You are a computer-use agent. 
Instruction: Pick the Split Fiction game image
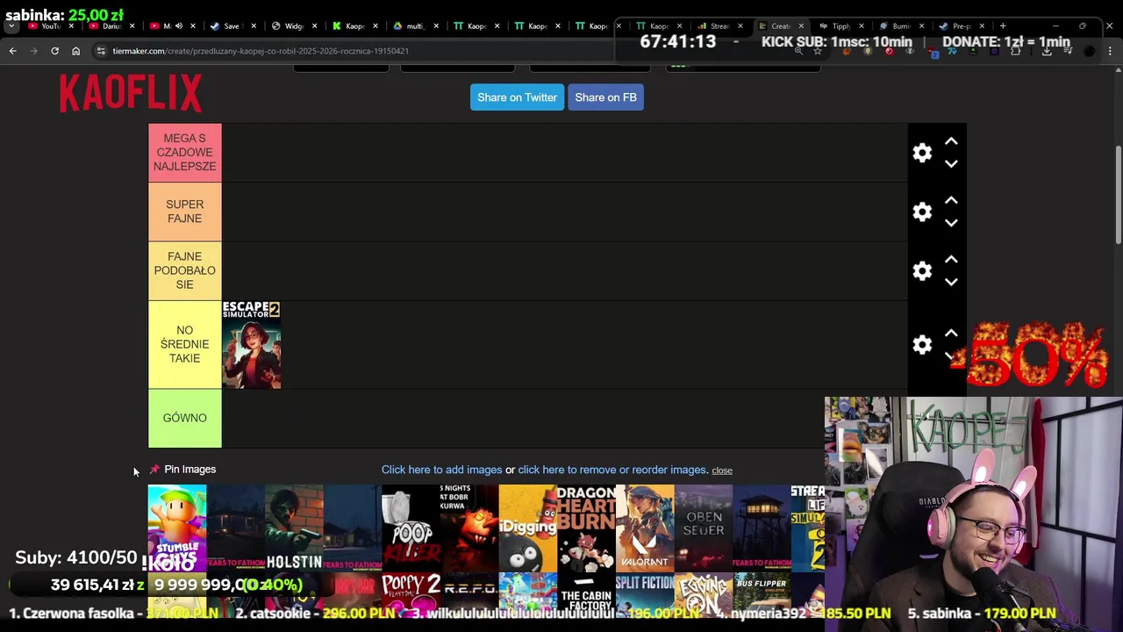(645, 593)
